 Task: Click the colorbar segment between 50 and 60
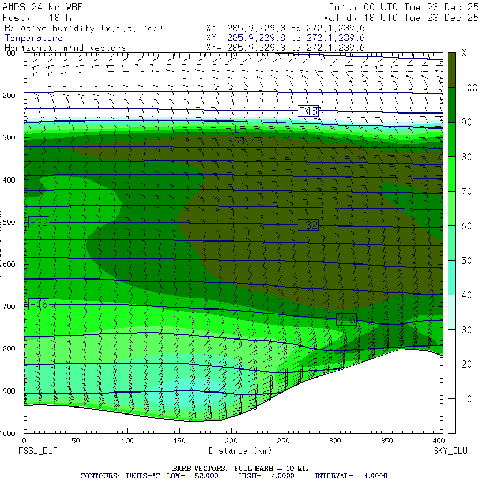(x=451, y=243)
